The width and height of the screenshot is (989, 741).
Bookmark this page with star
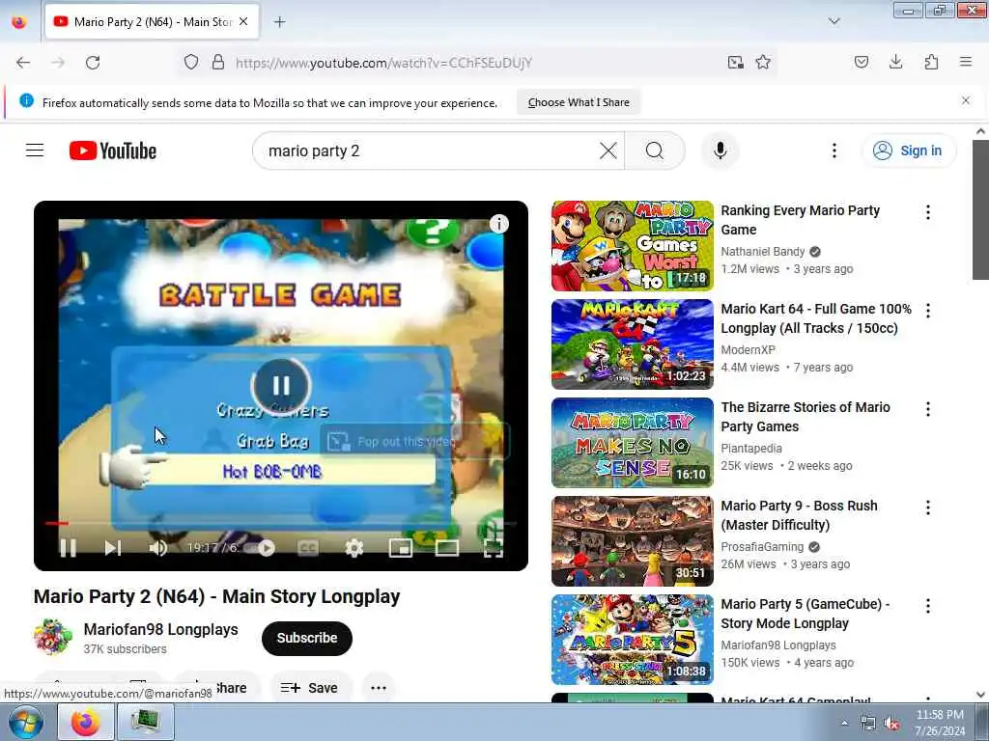pos(763,63)
